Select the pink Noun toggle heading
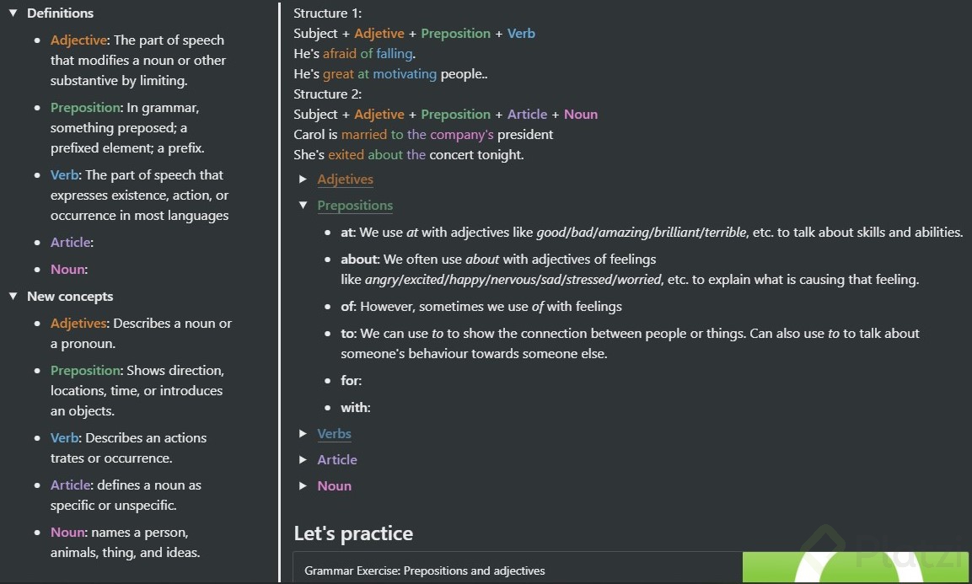972x584 pixels. pyautogui.click(x=334, y=486)
